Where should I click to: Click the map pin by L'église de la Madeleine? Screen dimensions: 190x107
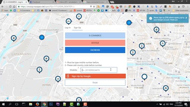(x=142, y=46)
